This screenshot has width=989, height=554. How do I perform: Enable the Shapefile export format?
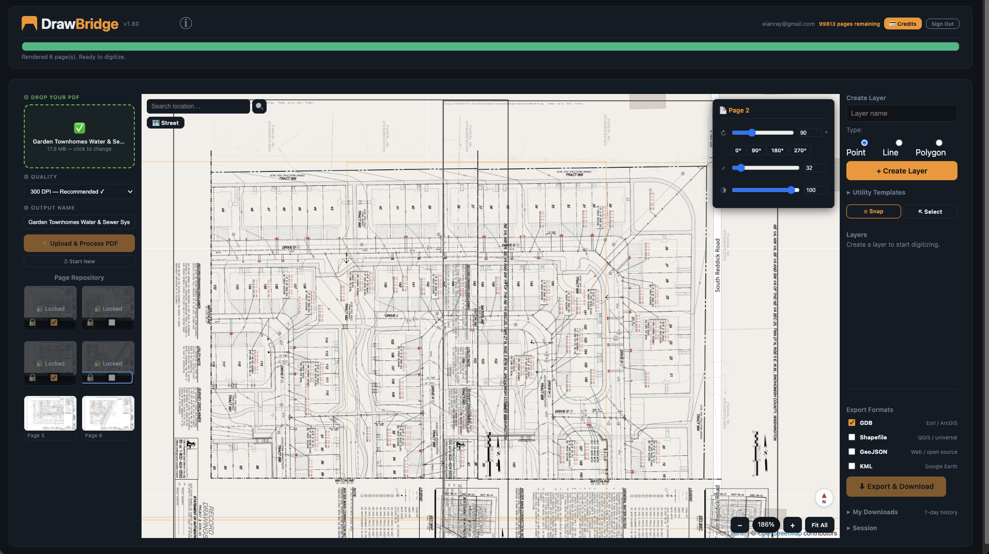tap(852, 437)
